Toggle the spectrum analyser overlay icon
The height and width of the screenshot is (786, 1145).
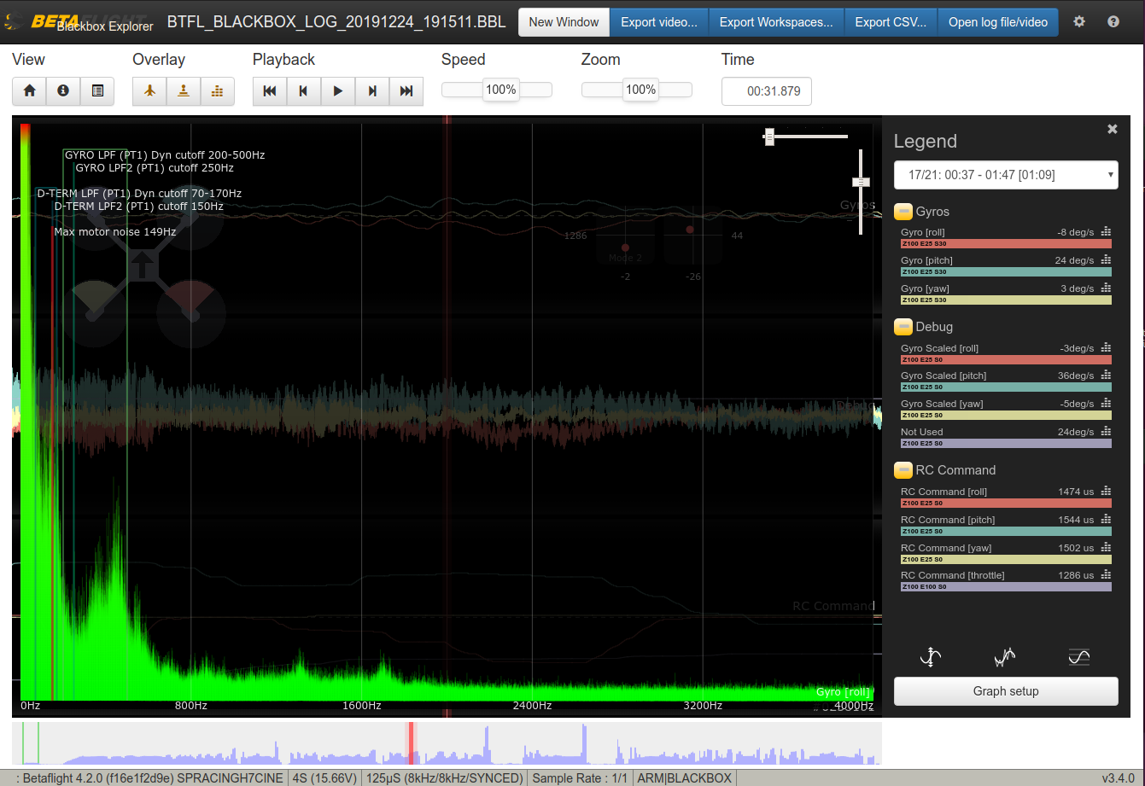pos(218,90)
